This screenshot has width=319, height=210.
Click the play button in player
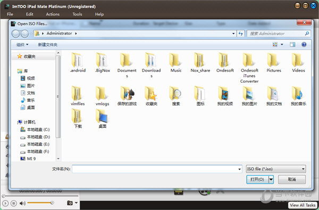pyautogui.click(x=6, y=203)
